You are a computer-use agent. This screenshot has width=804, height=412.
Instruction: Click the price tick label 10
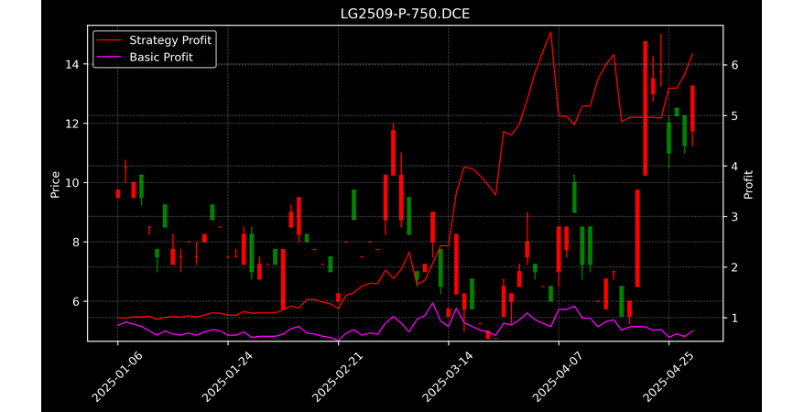[x=72, y=183]
